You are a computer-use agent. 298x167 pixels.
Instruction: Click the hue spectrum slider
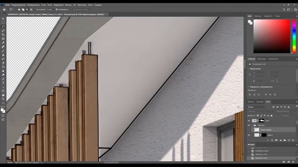click(294, 36)
